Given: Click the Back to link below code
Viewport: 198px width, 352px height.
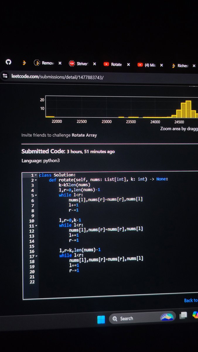Looking at the screenshot, I should click(191, 300).
